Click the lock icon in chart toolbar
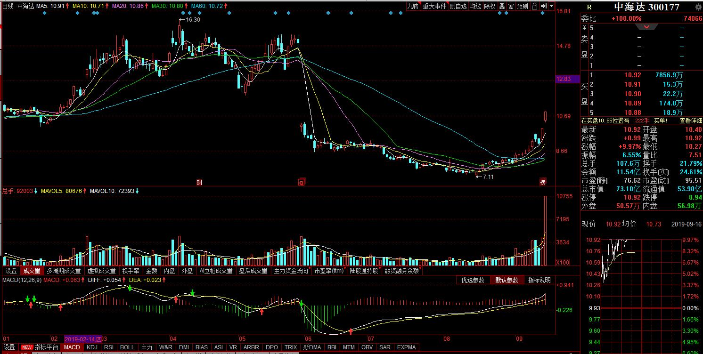The image size is (703, 354). pyautogui.click(x=534, y=6)
